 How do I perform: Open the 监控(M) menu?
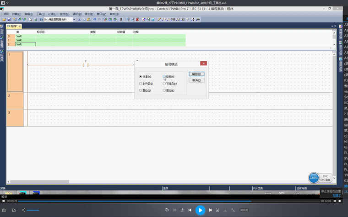(65, 14)
